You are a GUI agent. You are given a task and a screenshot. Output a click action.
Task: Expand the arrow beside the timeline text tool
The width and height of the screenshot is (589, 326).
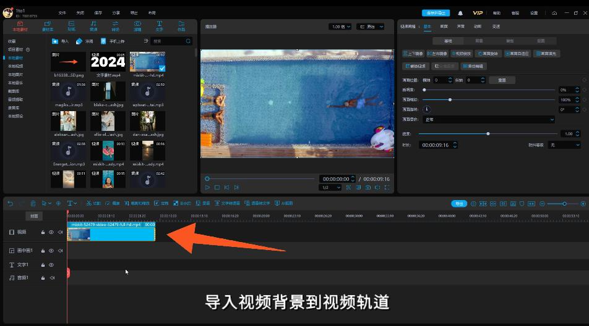click(x=75, y=204)
